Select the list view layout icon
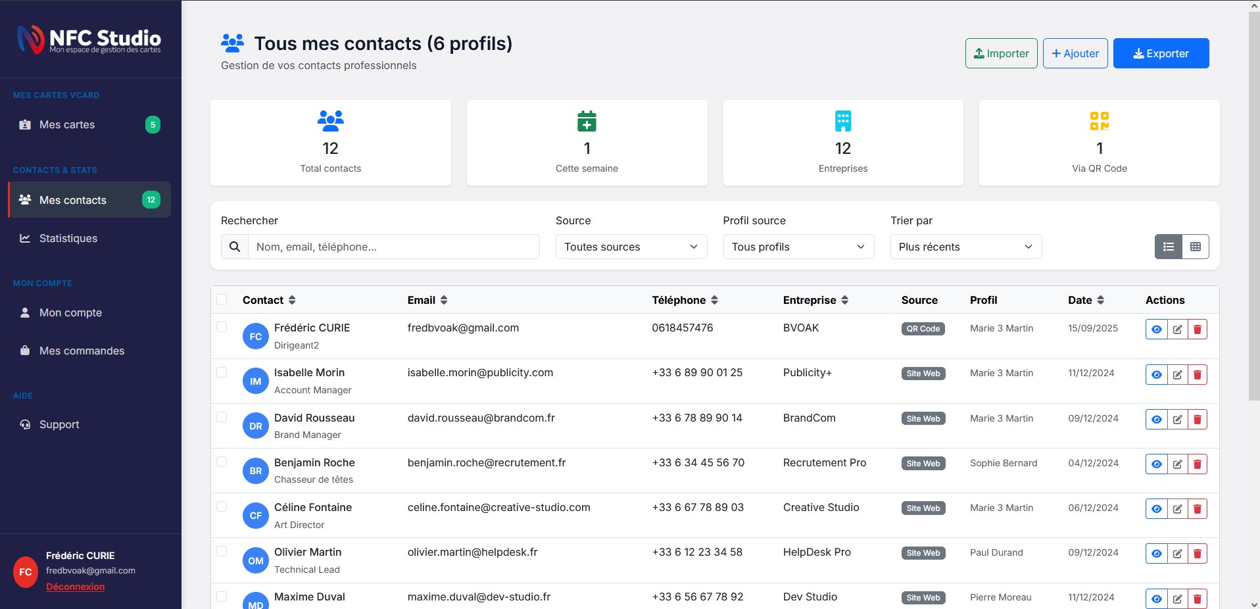The width and height of the screenshot is (1260, 609). click(1169, 247)
